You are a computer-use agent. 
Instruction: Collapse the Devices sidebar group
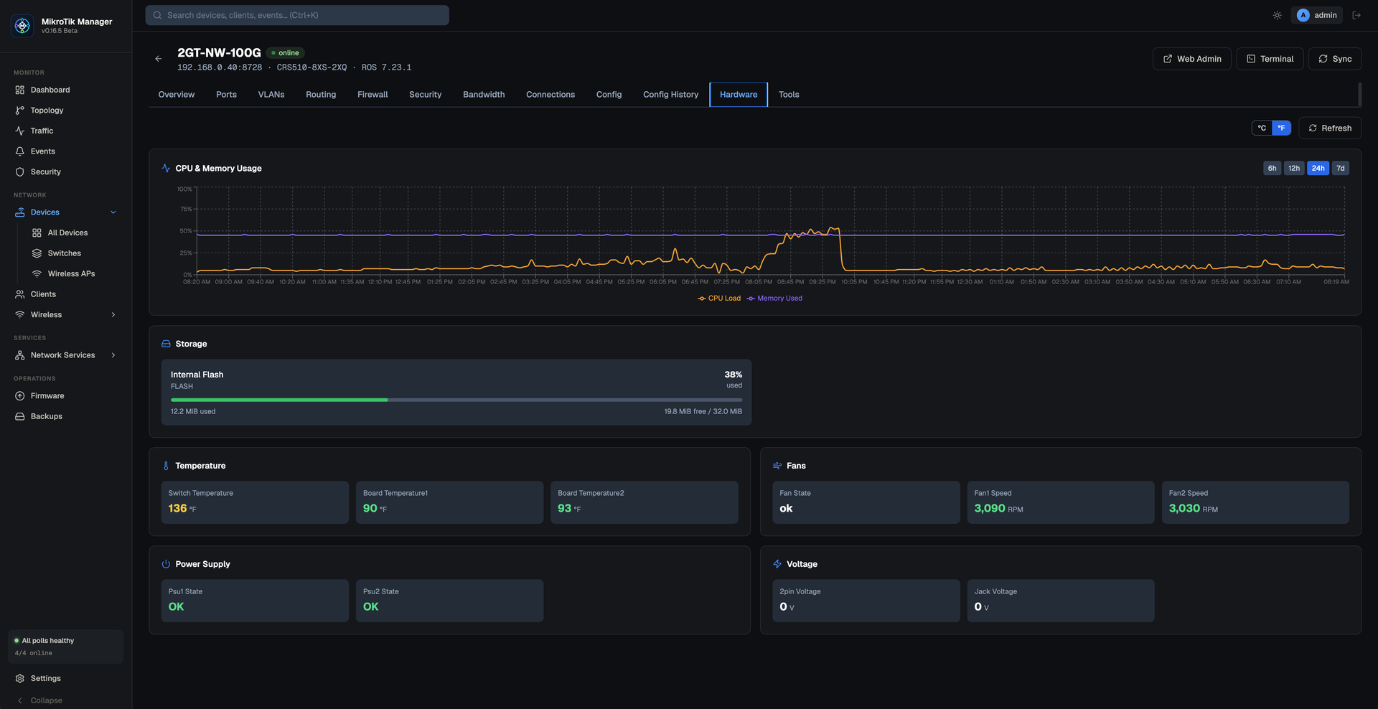point(113,212)
